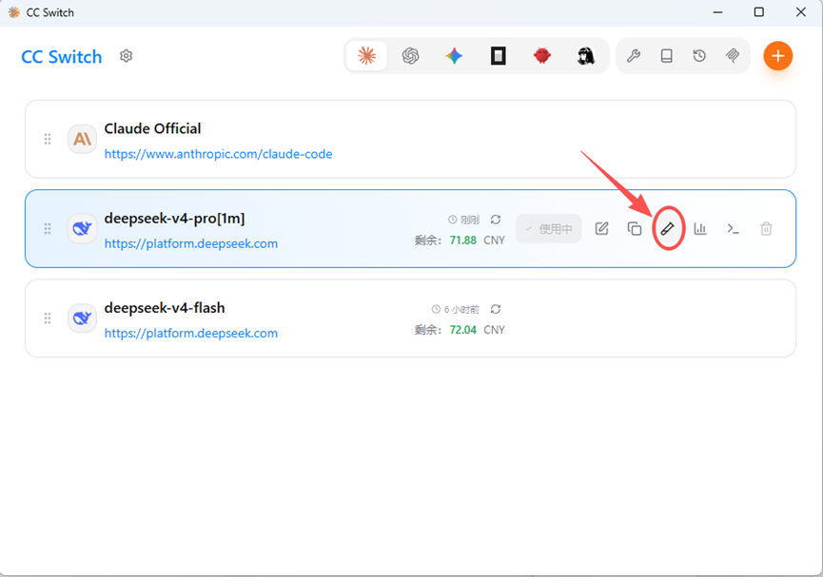The width and height of the screenshot is (823, 577).
Task: Select the Claude app tab icon
Action: [x=367, y=55]
